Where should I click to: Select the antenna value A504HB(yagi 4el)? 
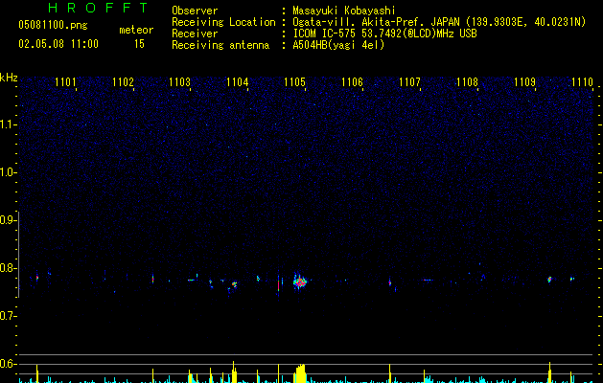[x=338, y=45]
